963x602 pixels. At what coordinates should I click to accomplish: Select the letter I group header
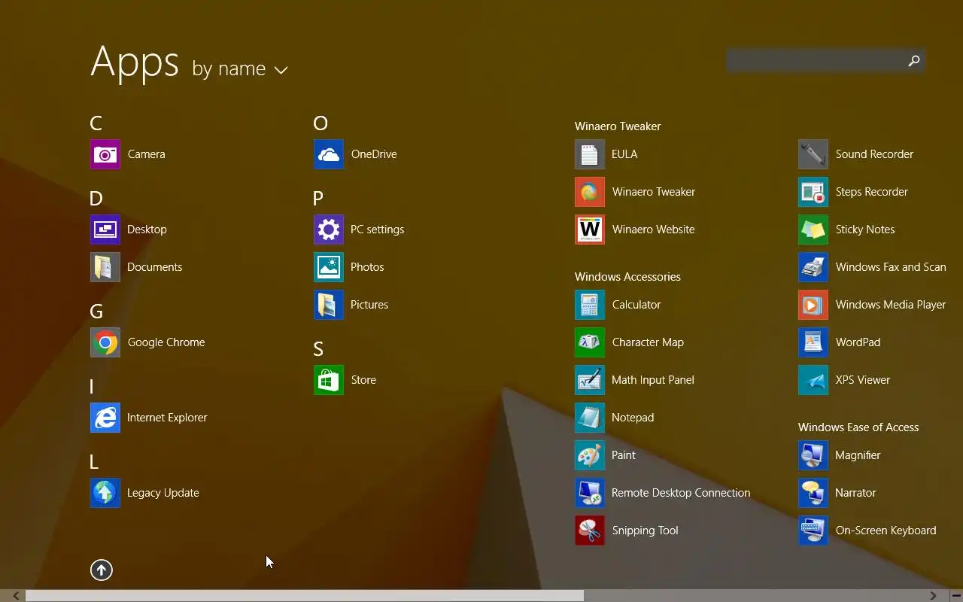[92, 387]
